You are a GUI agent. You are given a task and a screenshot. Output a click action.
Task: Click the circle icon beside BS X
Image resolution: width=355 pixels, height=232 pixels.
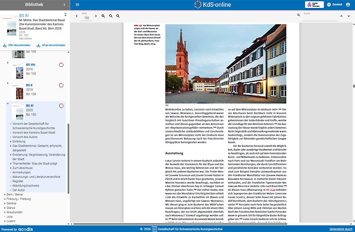(61, 85)
